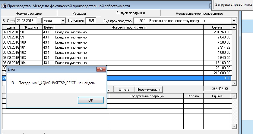
Task: Click OK in the Error dialog
Action: tap(90, 100)
